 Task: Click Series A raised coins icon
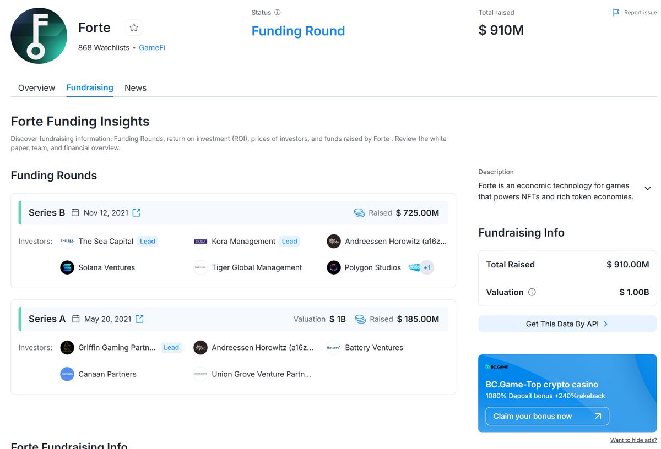tap(360, 319)
